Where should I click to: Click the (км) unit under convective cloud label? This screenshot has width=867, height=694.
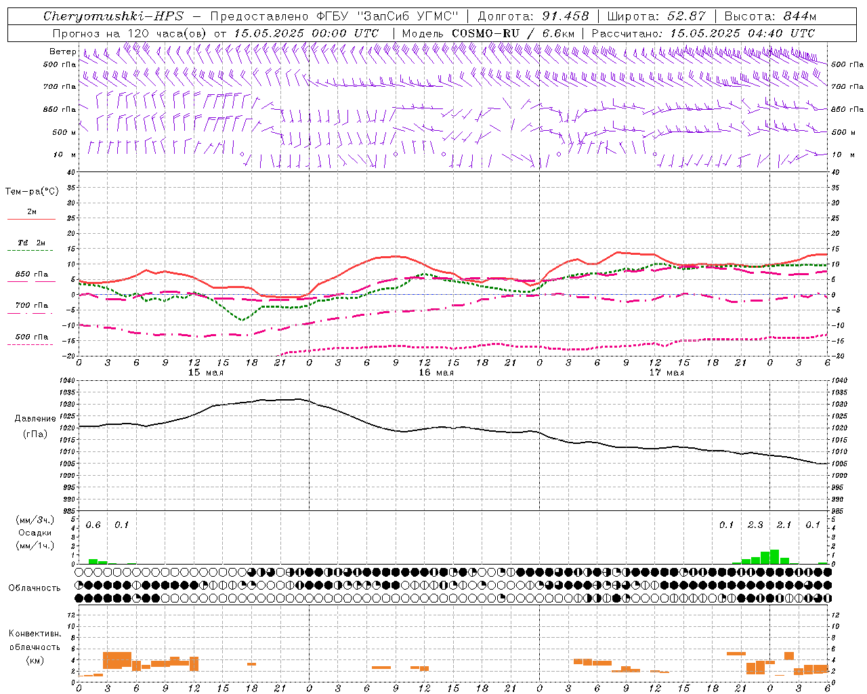35,660
